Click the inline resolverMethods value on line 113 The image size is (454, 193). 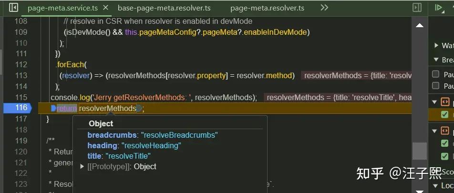[x=356, y=75]
